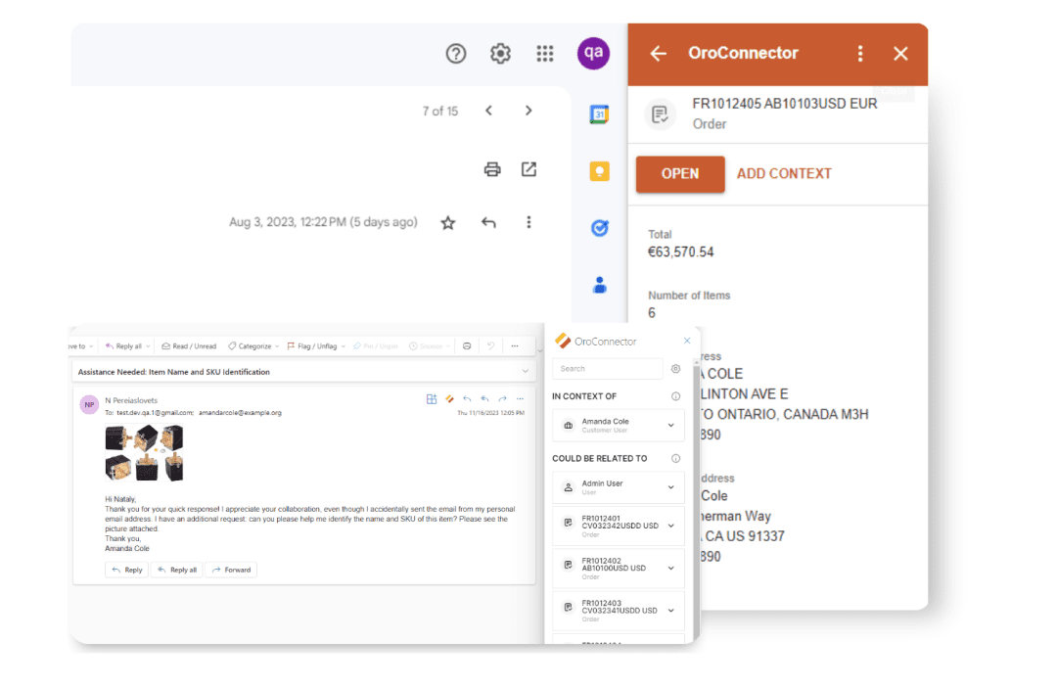Expand order FR1012402 AB10100USD USD
The image size is (1057, 687).
(671, 566)
